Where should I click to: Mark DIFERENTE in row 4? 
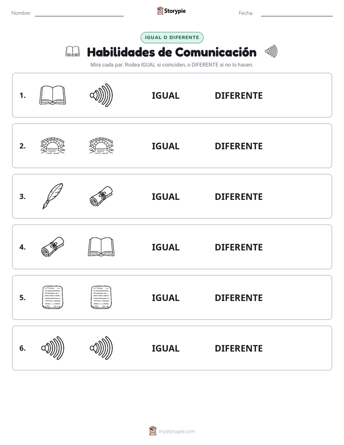click(238, 247)
